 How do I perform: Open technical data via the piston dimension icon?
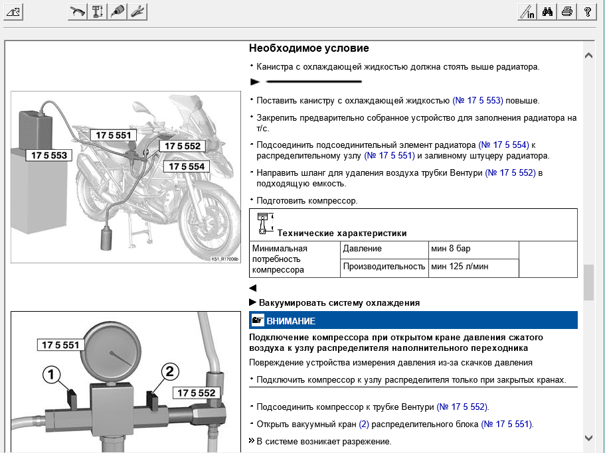coord(98,11)
